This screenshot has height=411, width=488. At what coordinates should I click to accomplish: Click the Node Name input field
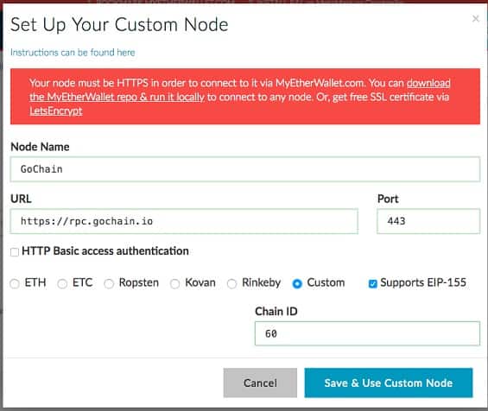245,169
